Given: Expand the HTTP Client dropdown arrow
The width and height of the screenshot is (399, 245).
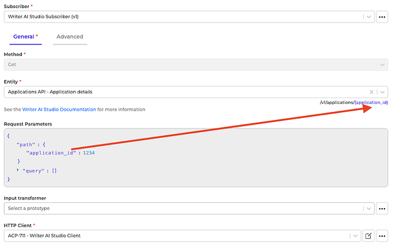Looking at the screenshot, I should coord(355,236).
